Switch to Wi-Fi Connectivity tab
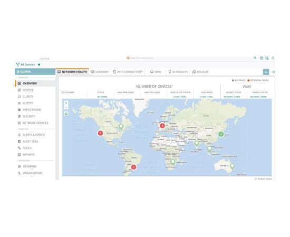 128,72
